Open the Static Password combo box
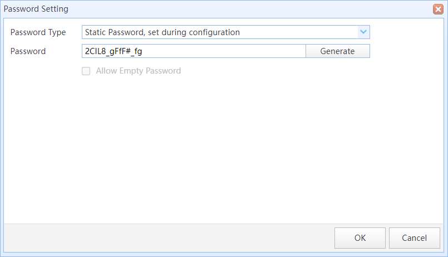This screenshot has height=257, width=448. click(x=226, y=32)
